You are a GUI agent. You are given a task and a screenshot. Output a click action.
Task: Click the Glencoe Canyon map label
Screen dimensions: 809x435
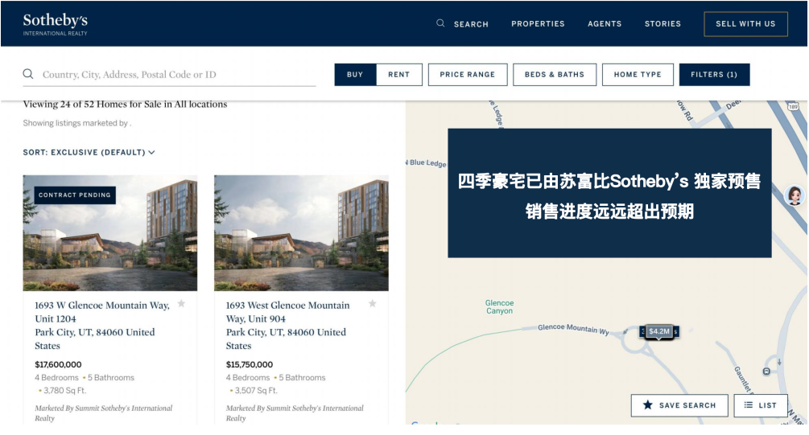coord(499,306)
